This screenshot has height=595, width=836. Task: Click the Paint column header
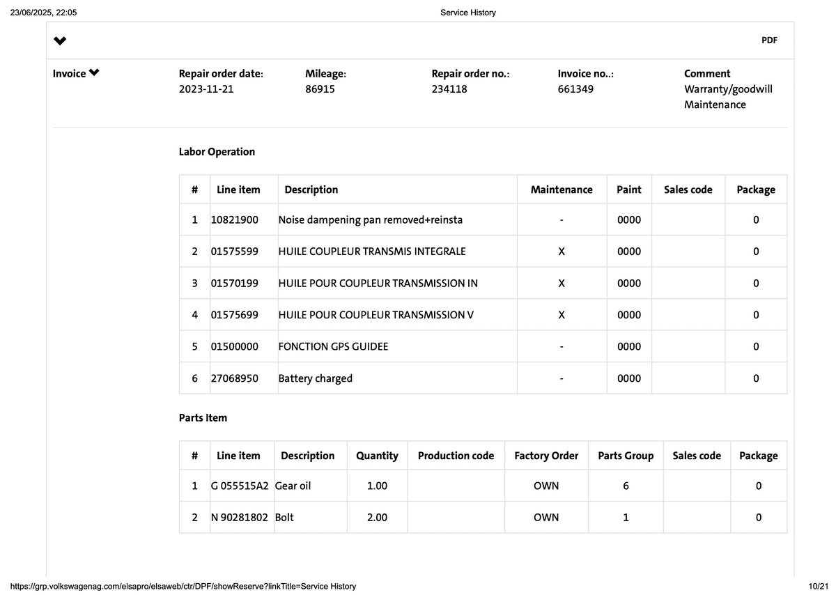pos(629,190)
